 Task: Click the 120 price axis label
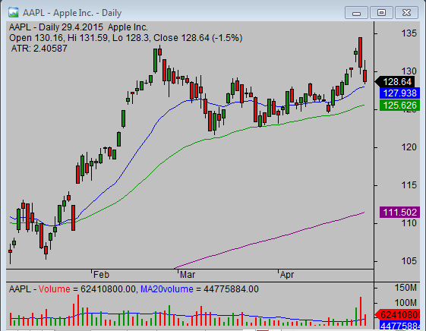coord(409,147)
